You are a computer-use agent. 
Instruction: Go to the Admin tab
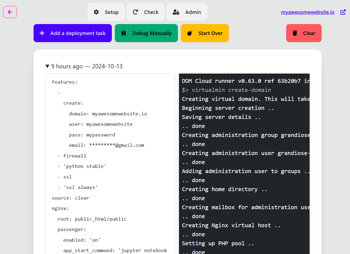193,12
